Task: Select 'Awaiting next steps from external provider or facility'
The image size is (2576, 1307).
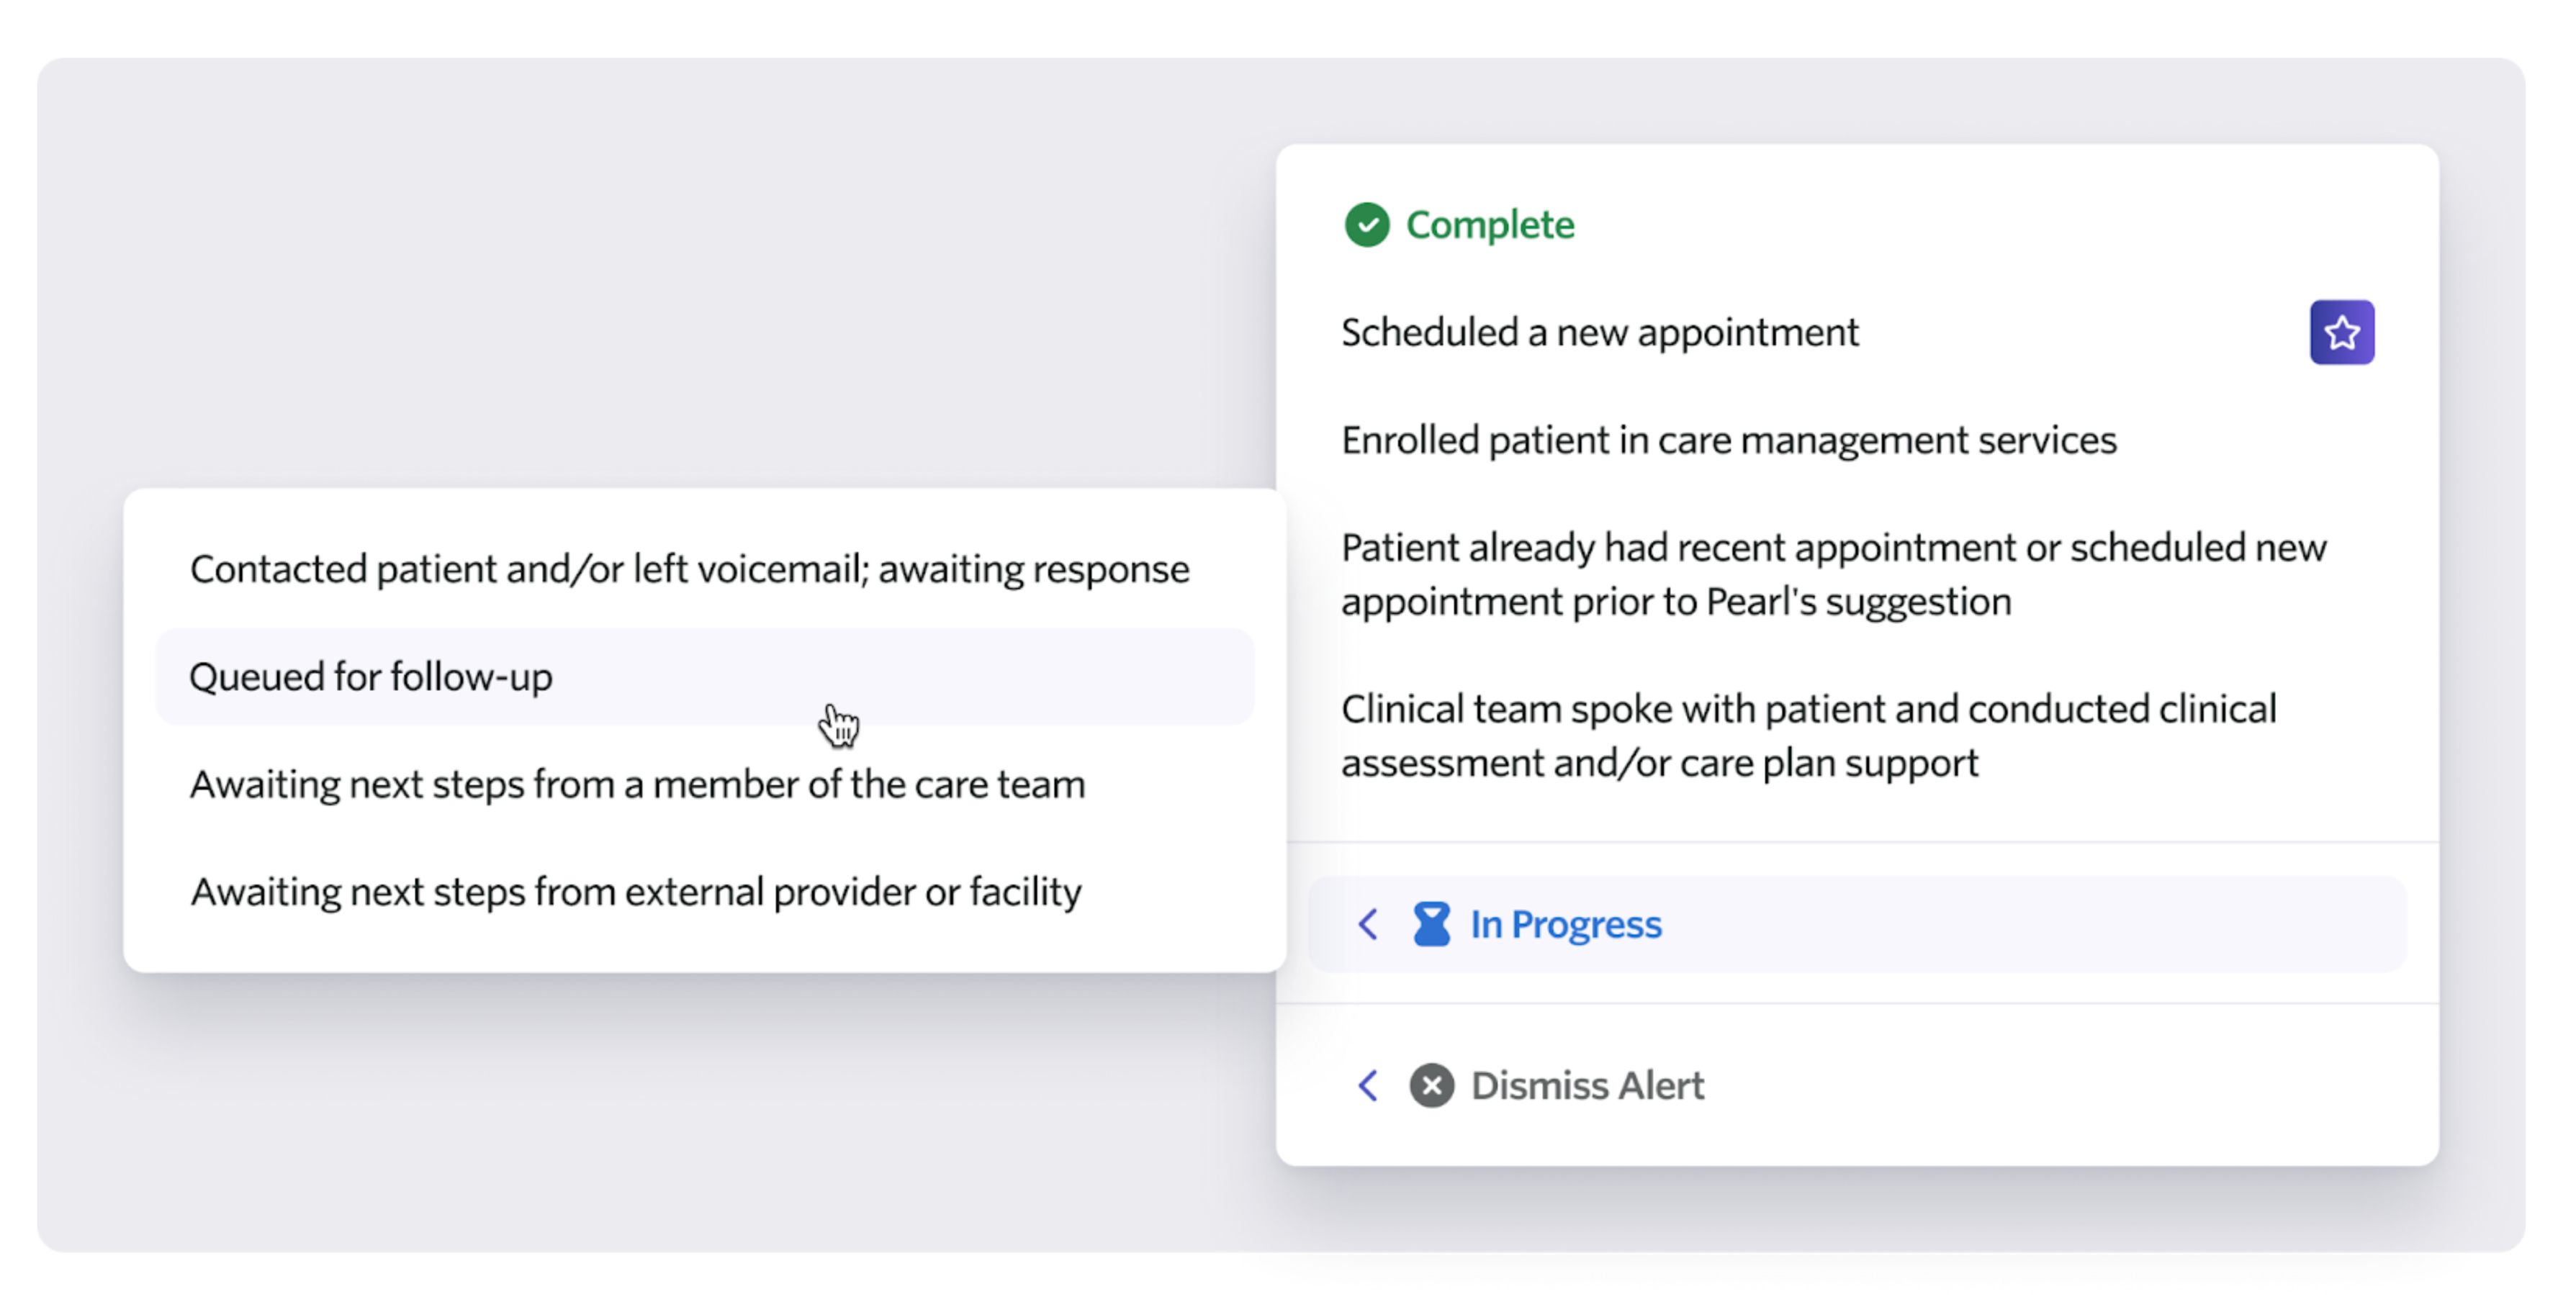Action: [x=636, y=891]
